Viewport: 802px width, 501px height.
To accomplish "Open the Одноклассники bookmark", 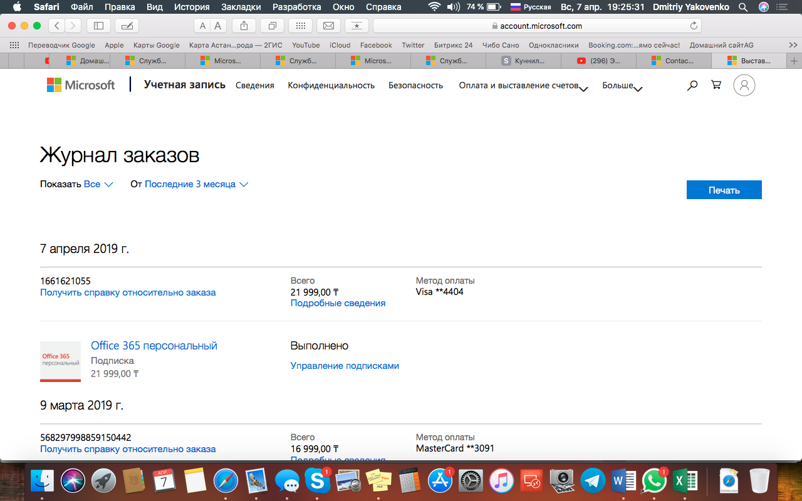I will point(555,45).
